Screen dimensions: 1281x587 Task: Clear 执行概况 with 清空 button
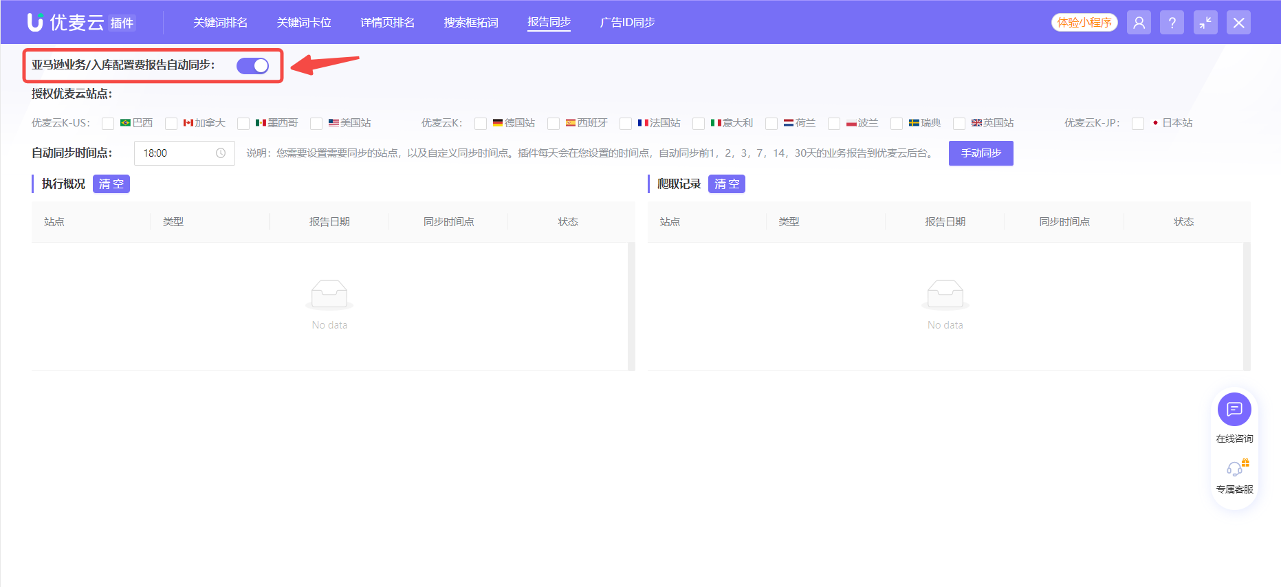pos(111,184)
